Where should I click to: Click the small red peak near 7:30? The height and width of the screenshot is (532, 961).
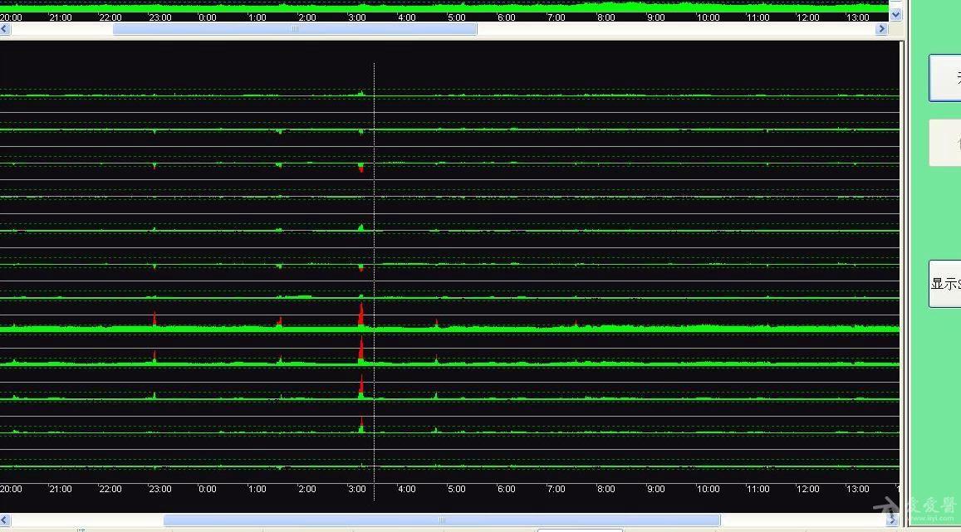(576, 323)
